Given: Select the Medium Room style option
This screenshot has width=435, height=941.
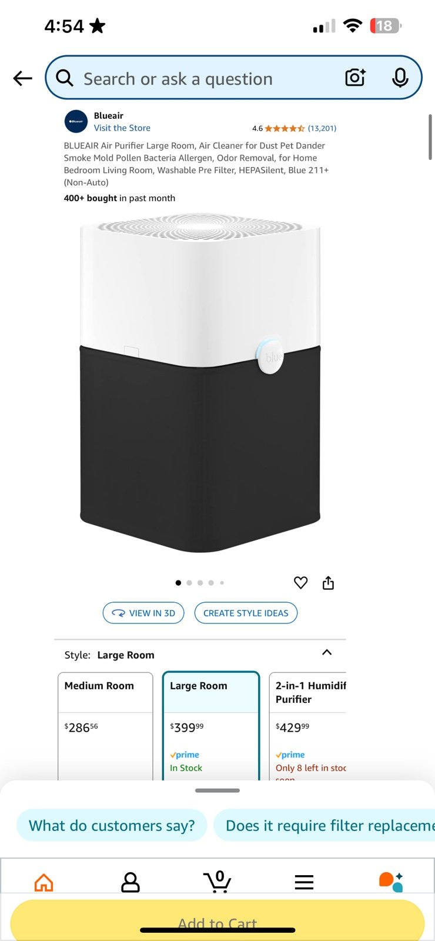Looking at the screenshot, I should (x=105, y=726).
